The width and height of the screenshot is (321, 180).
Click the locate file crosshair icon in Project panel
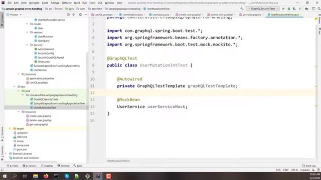click(68, 14)
